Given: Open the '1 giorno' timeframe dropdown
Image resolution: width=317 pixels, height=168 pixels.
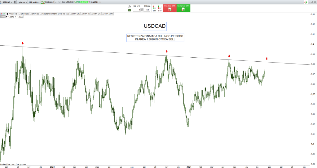Looking at the screenshot, I should [22, 2].
